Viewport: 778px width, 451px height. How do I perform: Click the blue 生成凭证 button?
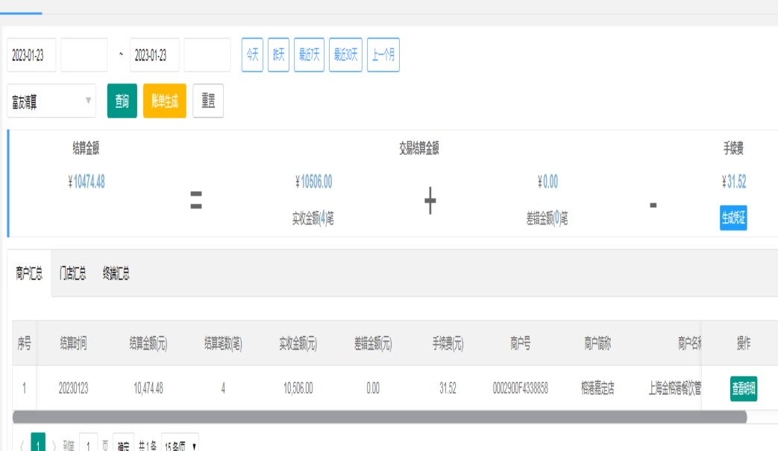(733, 218)
